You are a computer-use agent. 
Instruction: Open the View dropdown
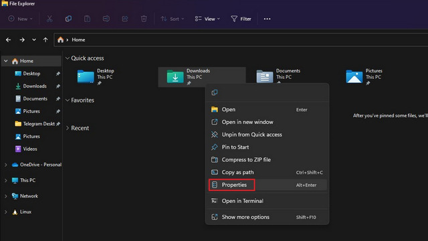click(x=207, y=19)
